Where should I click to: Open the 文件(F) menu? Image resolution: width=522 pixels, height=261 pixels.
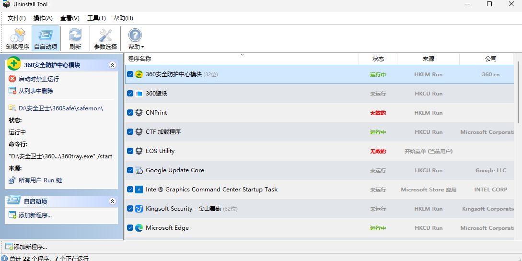pos(16,18)
